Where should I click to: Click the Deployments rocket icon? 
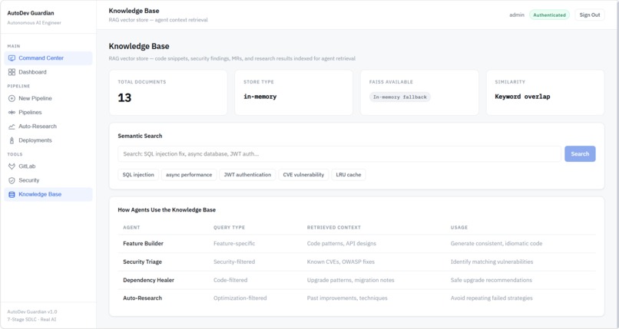12,140
